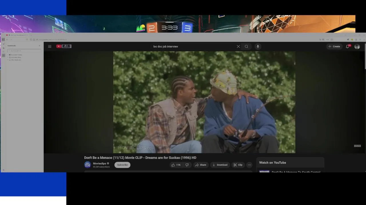366x205 pixels.
Task: Open more actions ellipsis menu
Action: point(249,165)
